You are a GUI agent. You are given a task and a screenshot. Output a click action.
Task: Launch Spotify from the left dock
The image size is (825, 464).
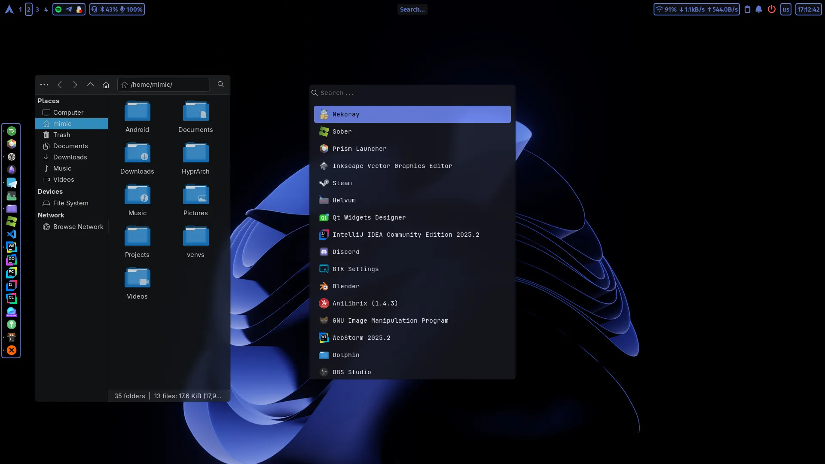[x=12, y=131]
